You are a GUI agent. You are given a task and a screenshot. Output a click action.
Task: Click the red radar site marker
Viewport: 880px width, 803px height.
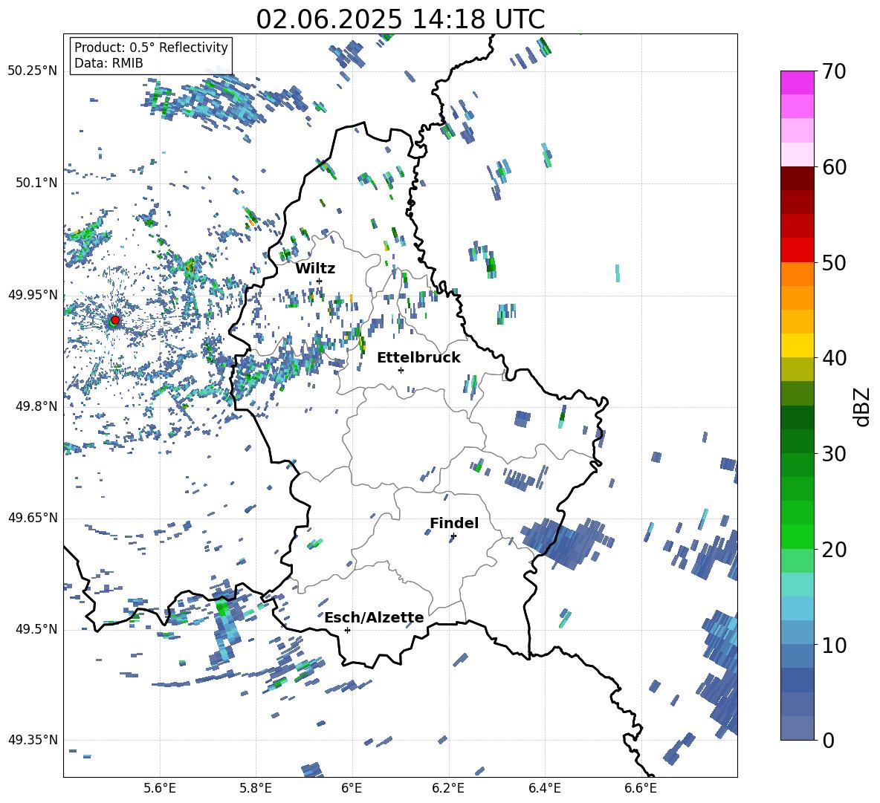coord(115,319)
